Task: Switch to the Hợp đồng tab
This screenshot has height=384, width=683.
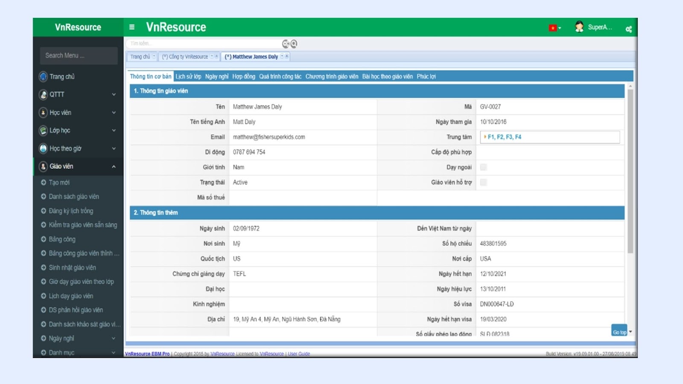Action: point(243,77)
